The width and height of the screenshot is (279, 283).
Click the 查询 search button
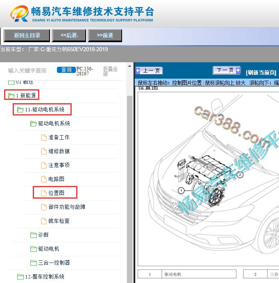pyautogui.click(x=66, y=70)
